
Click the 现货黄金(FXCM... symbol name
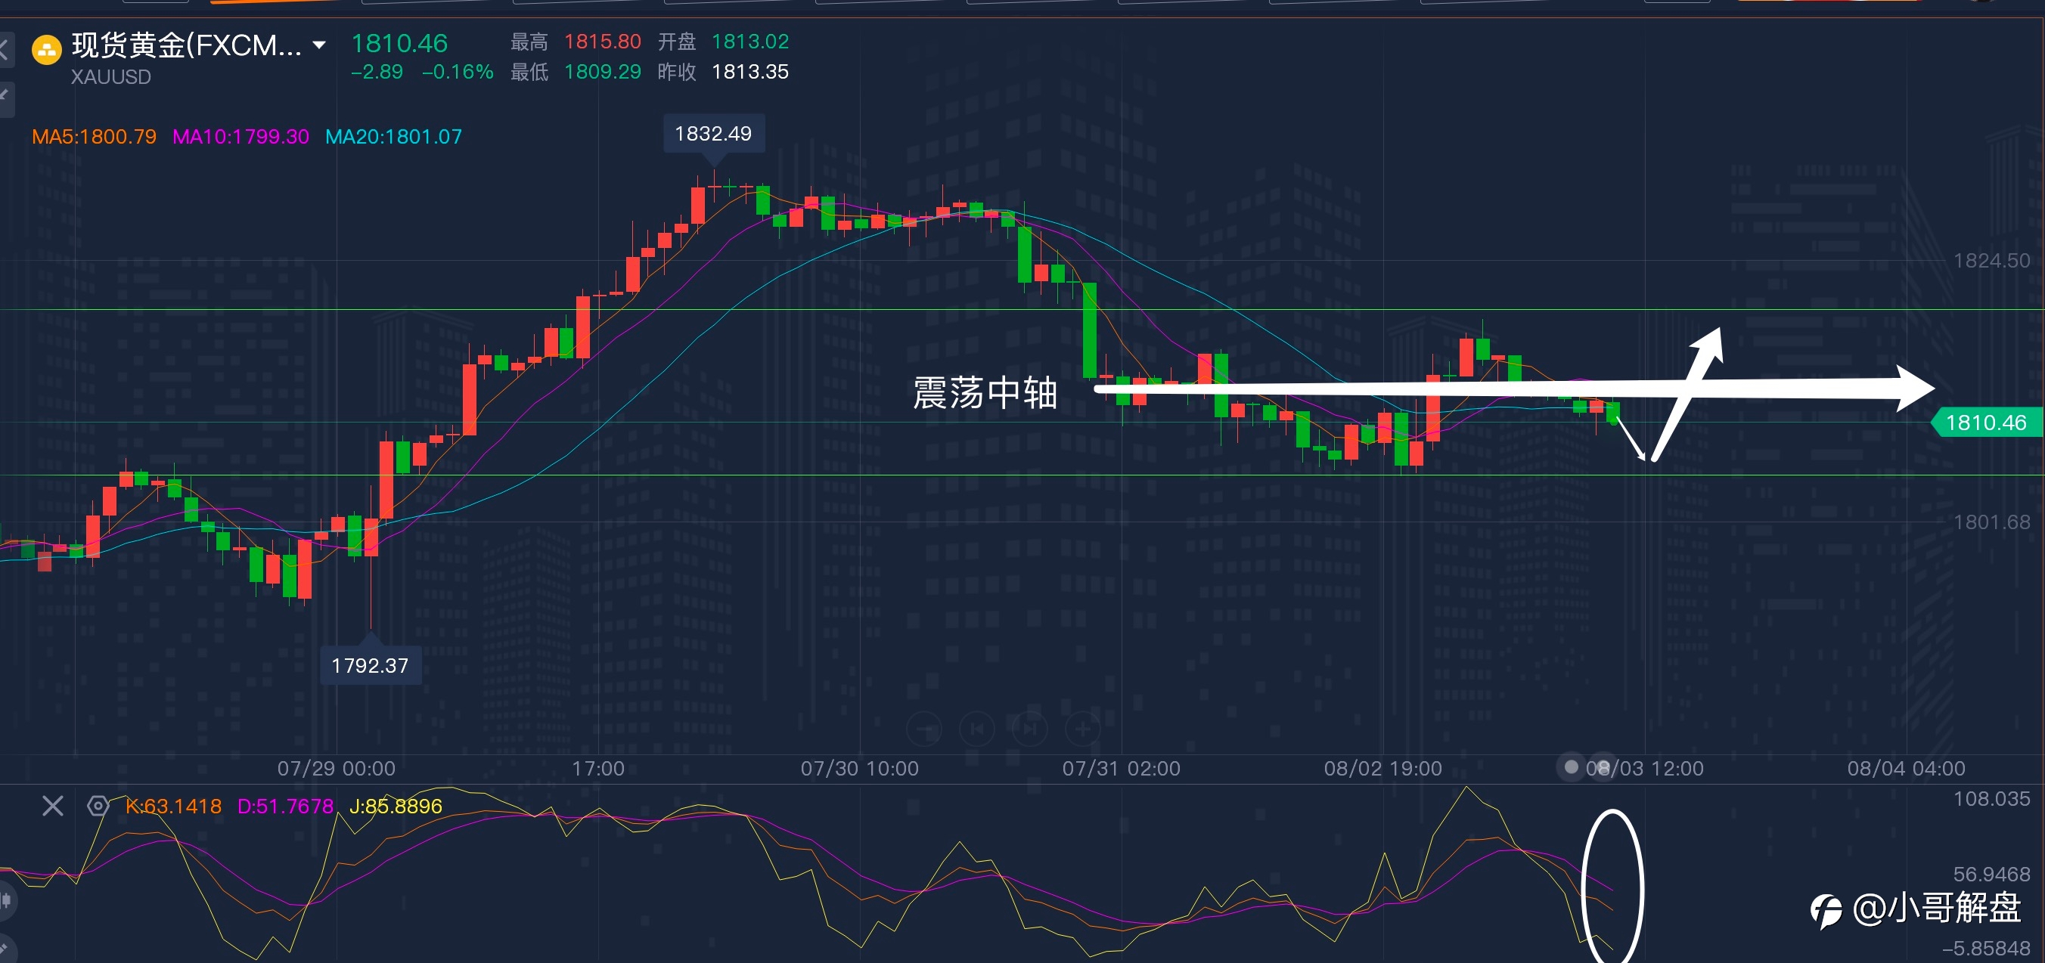click(187, 45)
